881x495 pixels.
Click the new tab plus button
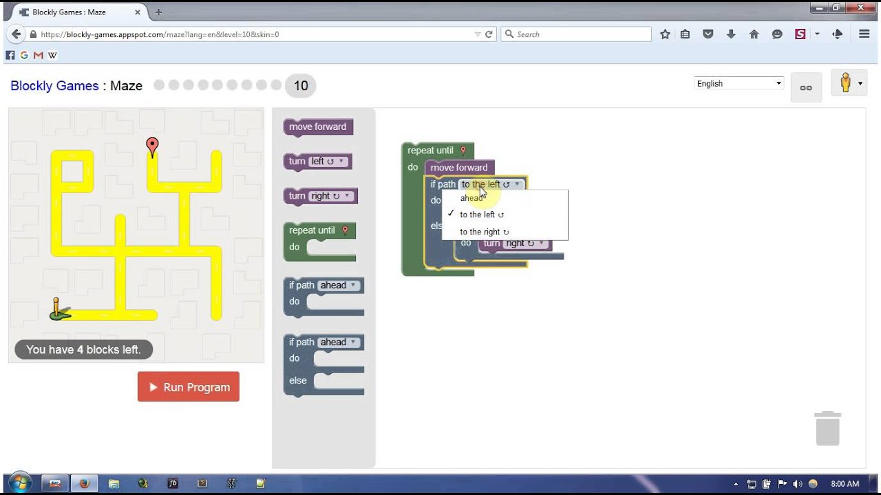[x=159, y=12]
